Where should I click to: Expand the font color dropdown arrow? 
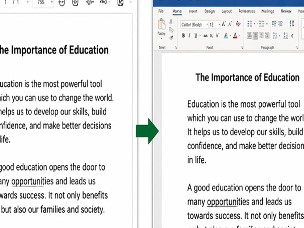(240, 36)
